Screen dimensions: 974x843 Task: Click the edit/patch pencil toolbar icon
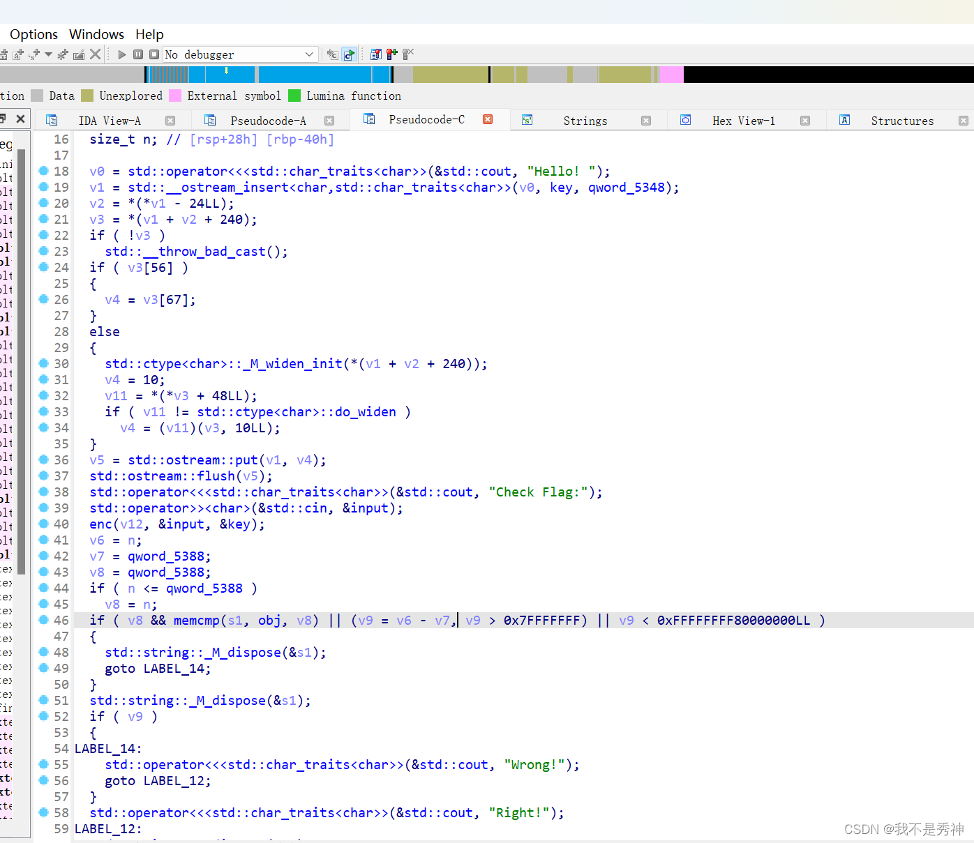point(79,54)
